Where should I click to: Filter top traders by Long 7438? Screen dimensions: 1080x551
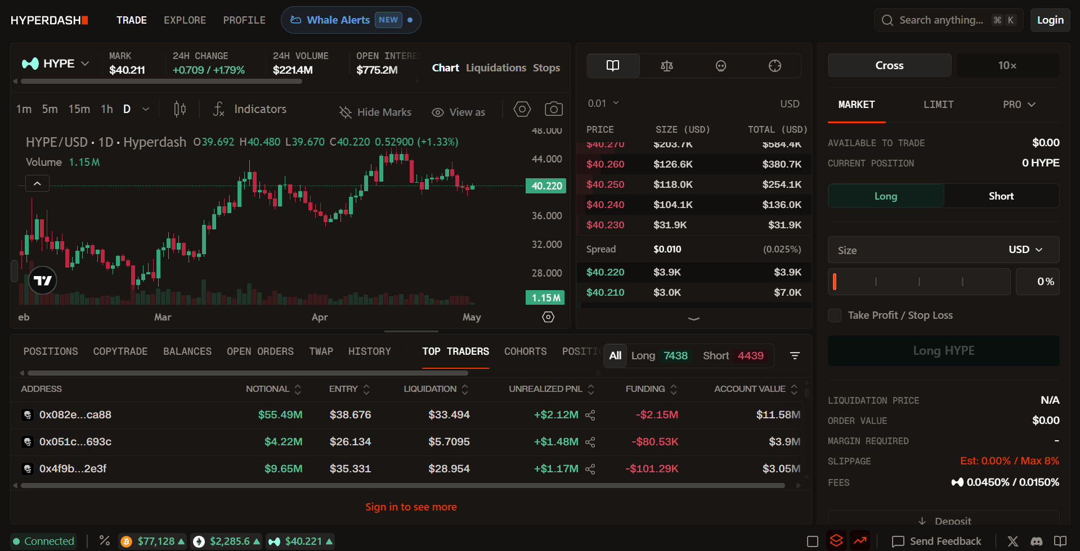point(659,355)
